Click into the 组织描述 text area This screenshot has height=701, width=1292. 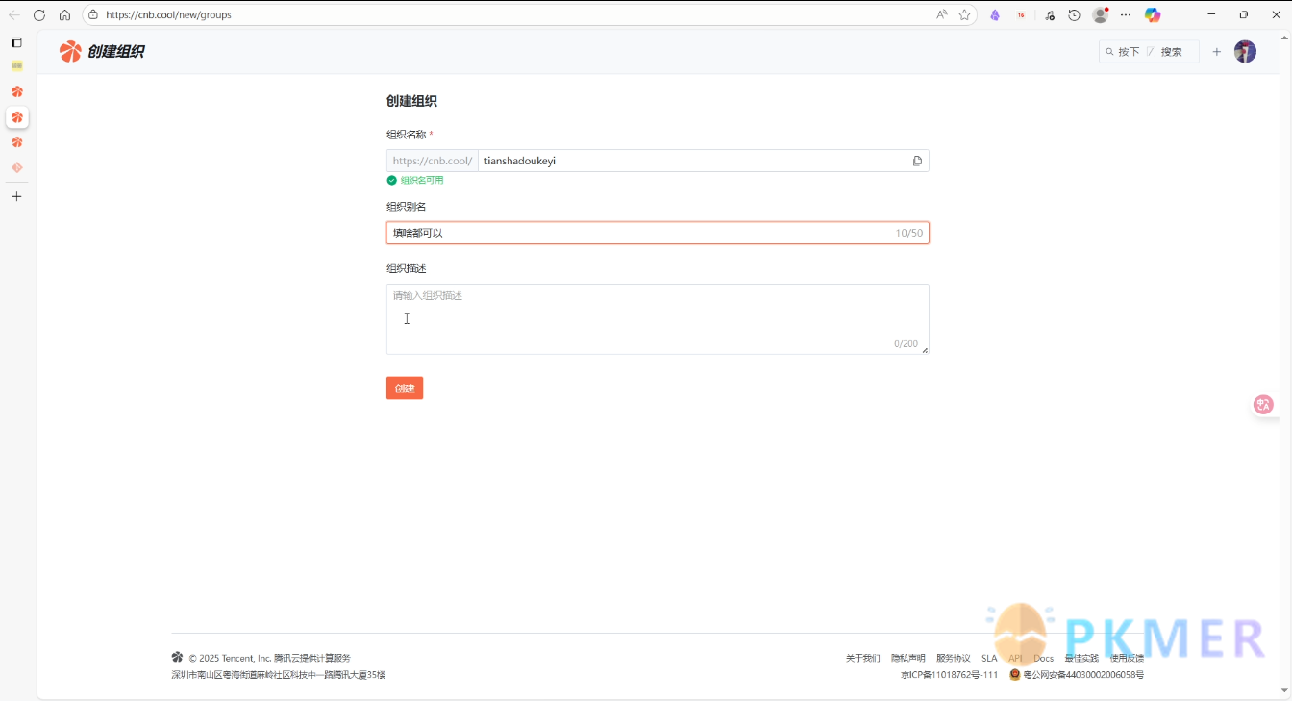click(x=658, y=319)
